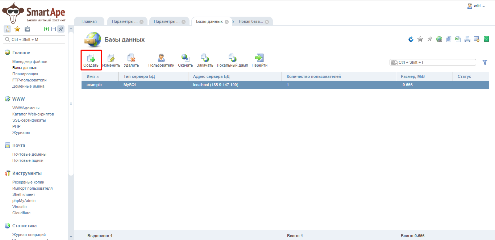
Task: Open phpMyAdmin in the sidebar
Action: (x=24, y=201)
